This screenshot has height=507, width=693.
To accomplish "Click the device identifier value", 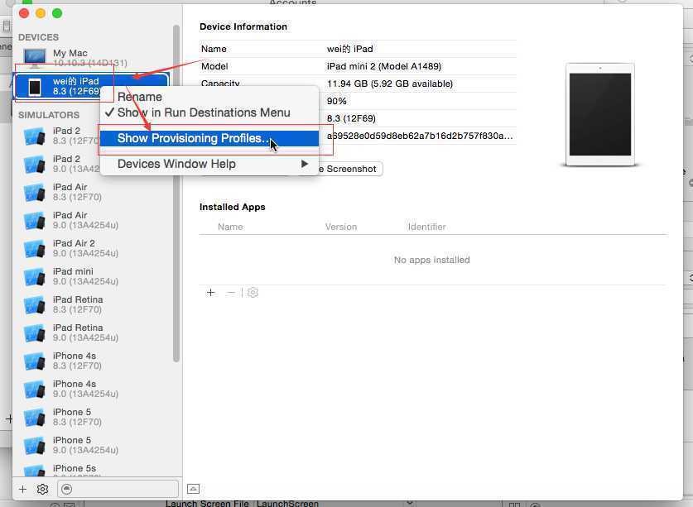I will [420, 136].
